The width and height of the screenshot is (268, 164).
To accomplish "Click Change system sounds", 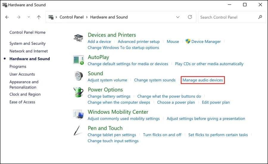I will pyautogui.click(x=155, y=80).
